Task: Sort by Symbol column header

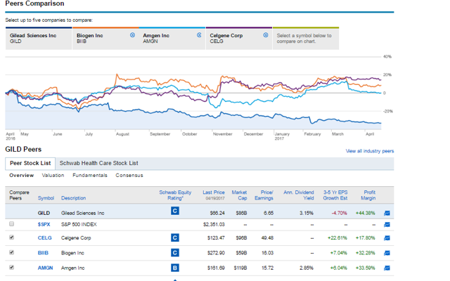Action: pos(46,198)
